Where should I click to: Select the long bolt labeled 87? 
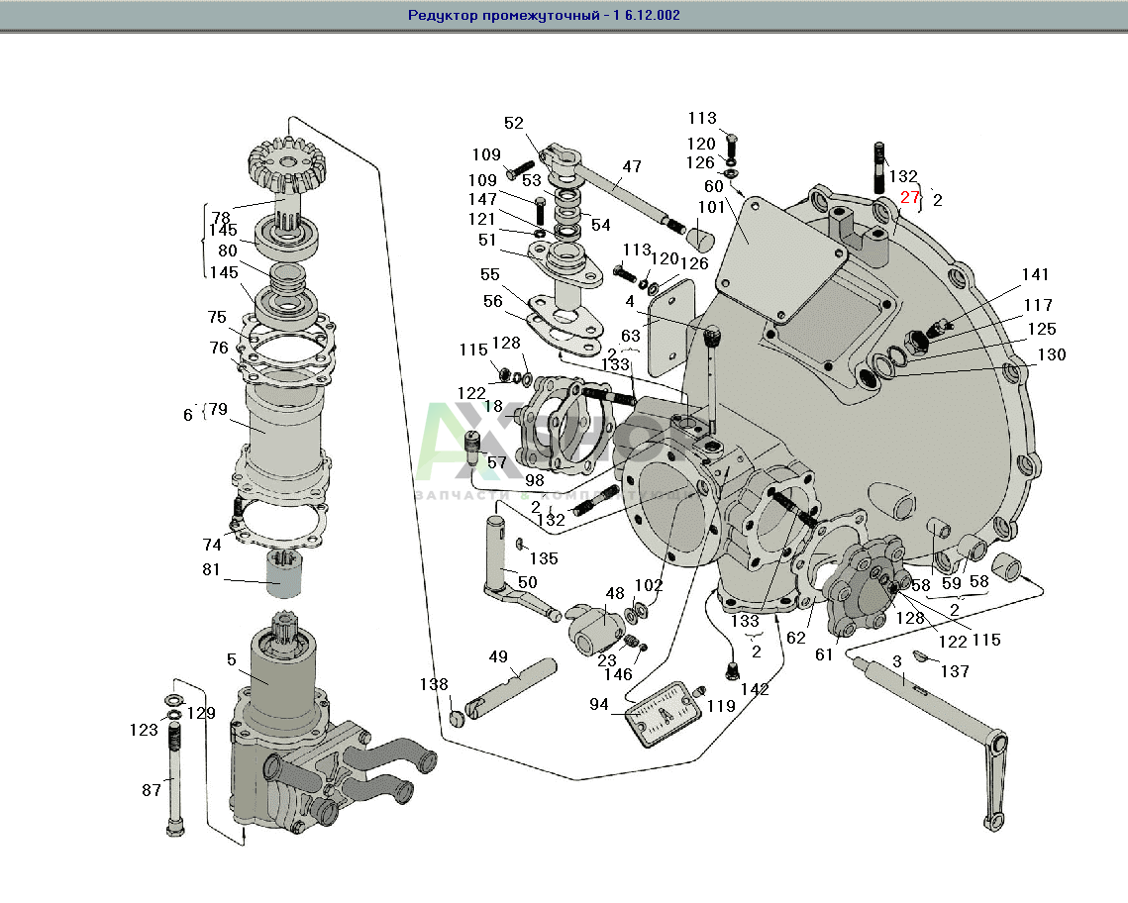175,782
